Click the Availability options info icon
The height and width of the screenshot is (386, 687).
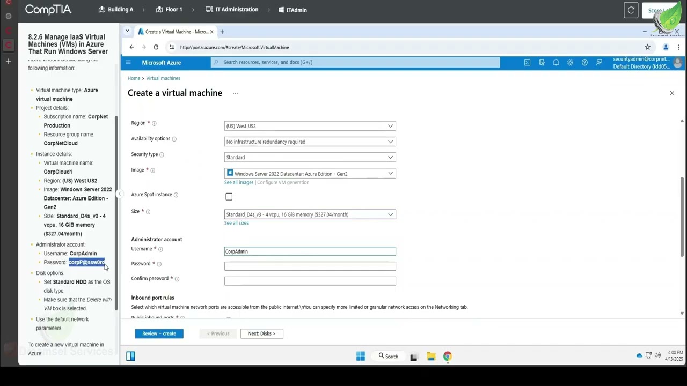tap(174, 139)
